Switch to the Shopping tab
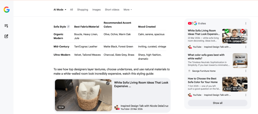This screenshot has height=114, width=258. [x=83, y=10]
